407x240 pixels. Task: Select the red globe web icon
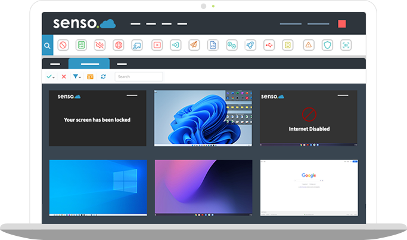point(119,45)
